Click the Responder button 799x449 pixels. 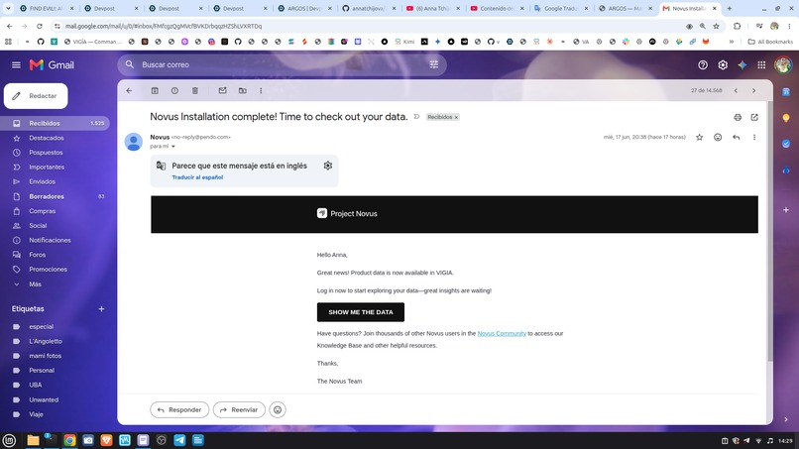tap(179, 409)
